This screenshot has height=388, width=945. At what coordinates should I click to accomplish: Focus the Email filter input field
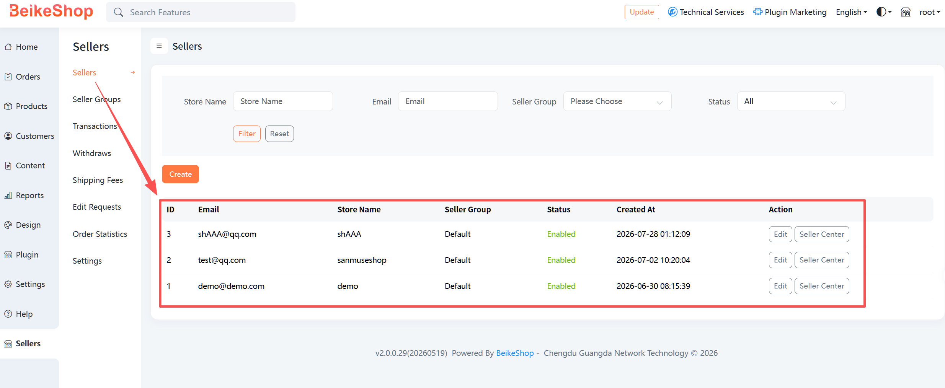tap(448, 101)
